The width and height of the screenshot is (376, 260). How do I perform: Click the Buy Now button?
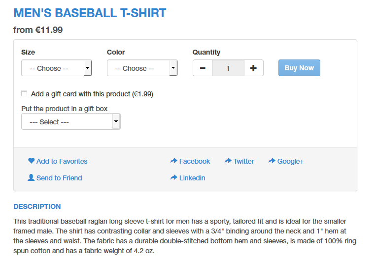coord(299,68)
